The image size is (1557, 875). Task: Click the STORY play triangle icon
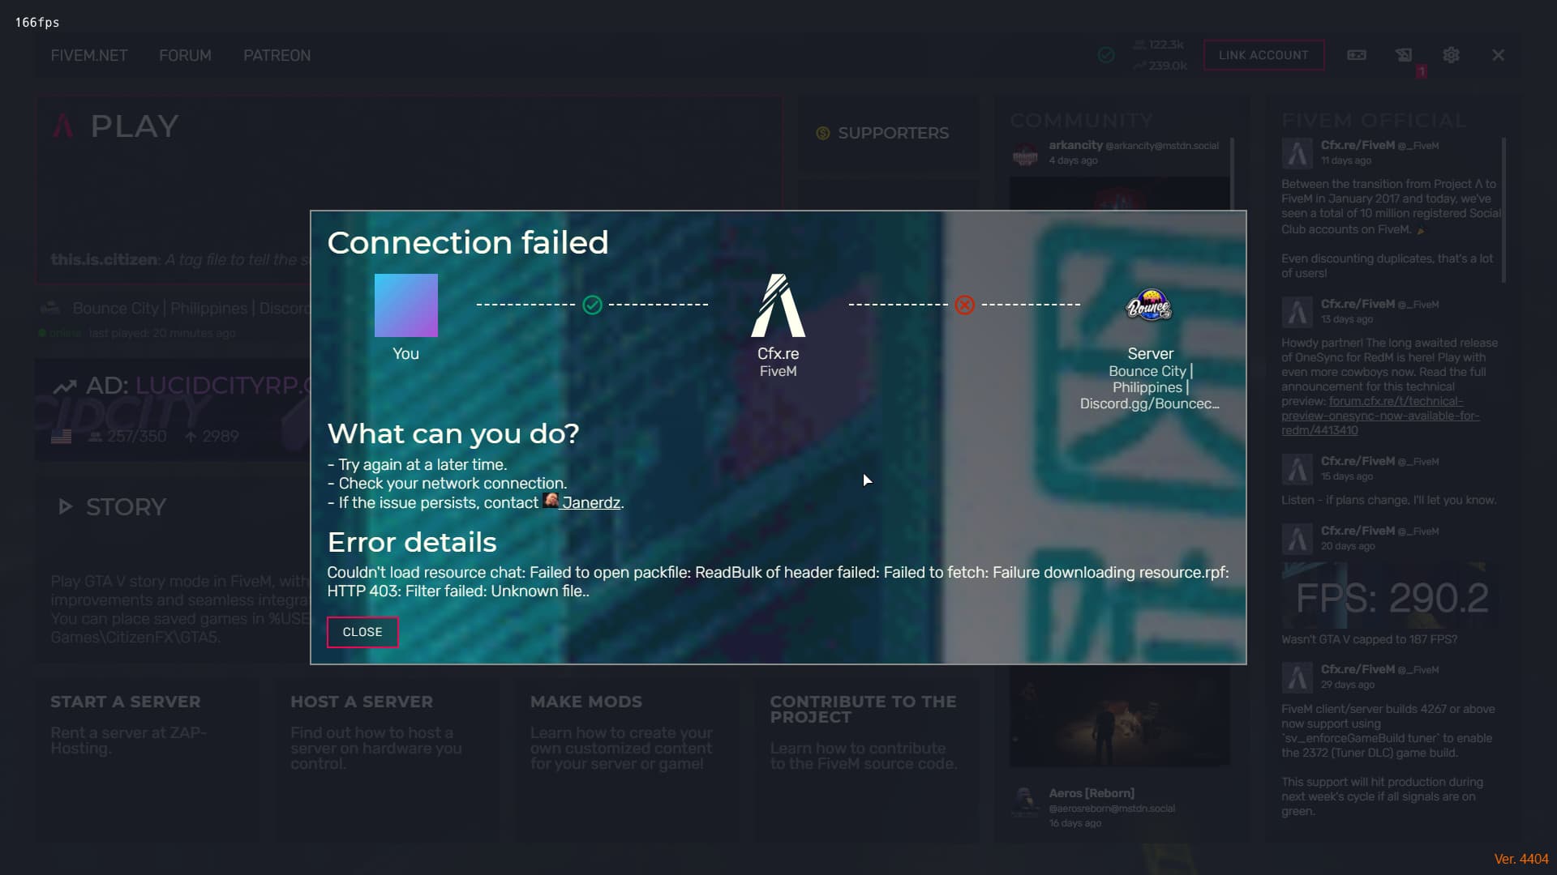pyautogui.click(x=66, y=507)
